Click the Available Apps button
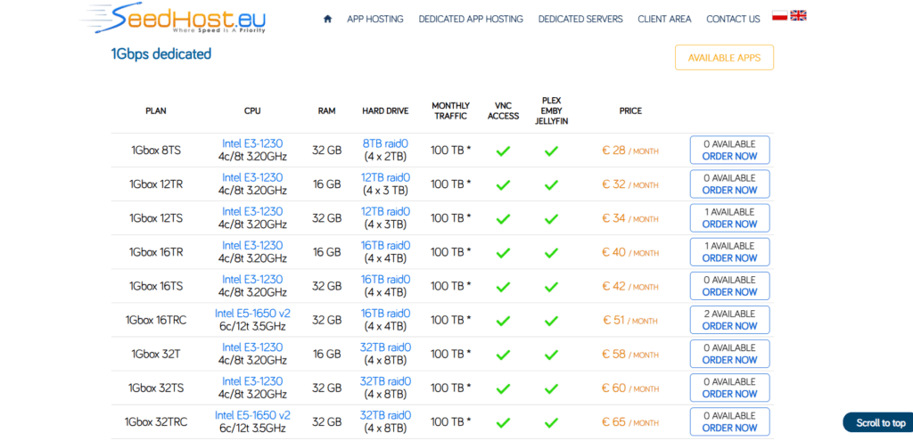Screen dimensions: 913x441 (724, 58)
